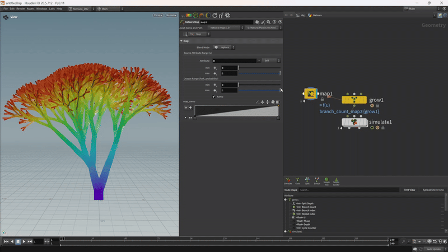Click the attribute Search field
The image size is (448, 252).
coord(349,190)
